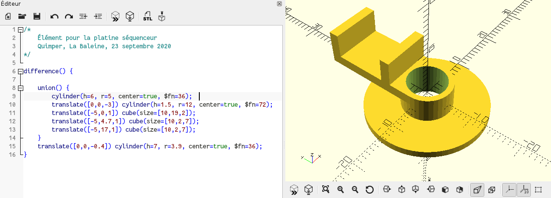
Task: Zoom out of the 3D view
Action: click(x=355, y=190)
